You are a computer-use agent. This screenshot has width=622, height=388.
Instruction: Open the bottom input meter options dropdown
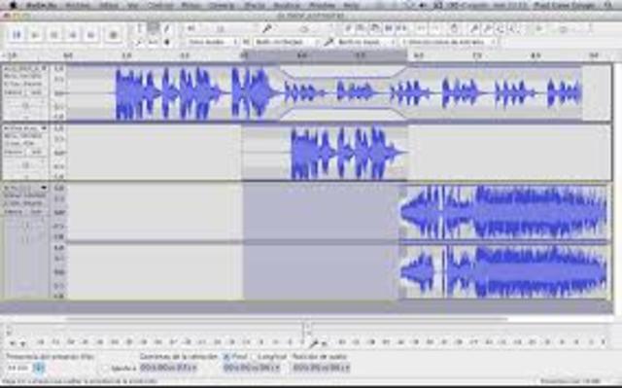click(x=324, y=343)
